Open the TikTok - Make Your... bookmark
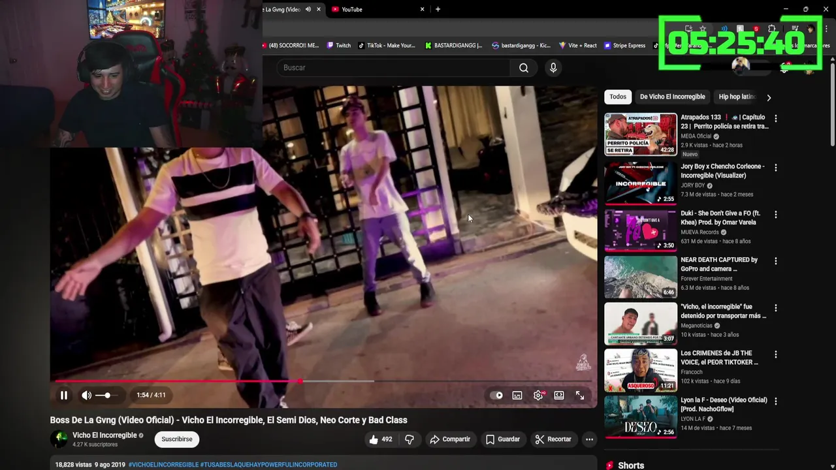The height and width of the screenshot is (470, 836). tap(387, 46)
